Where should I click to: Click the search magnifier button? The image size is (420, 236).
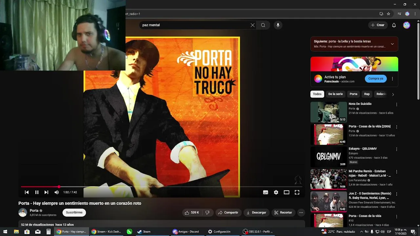point(263,25)
